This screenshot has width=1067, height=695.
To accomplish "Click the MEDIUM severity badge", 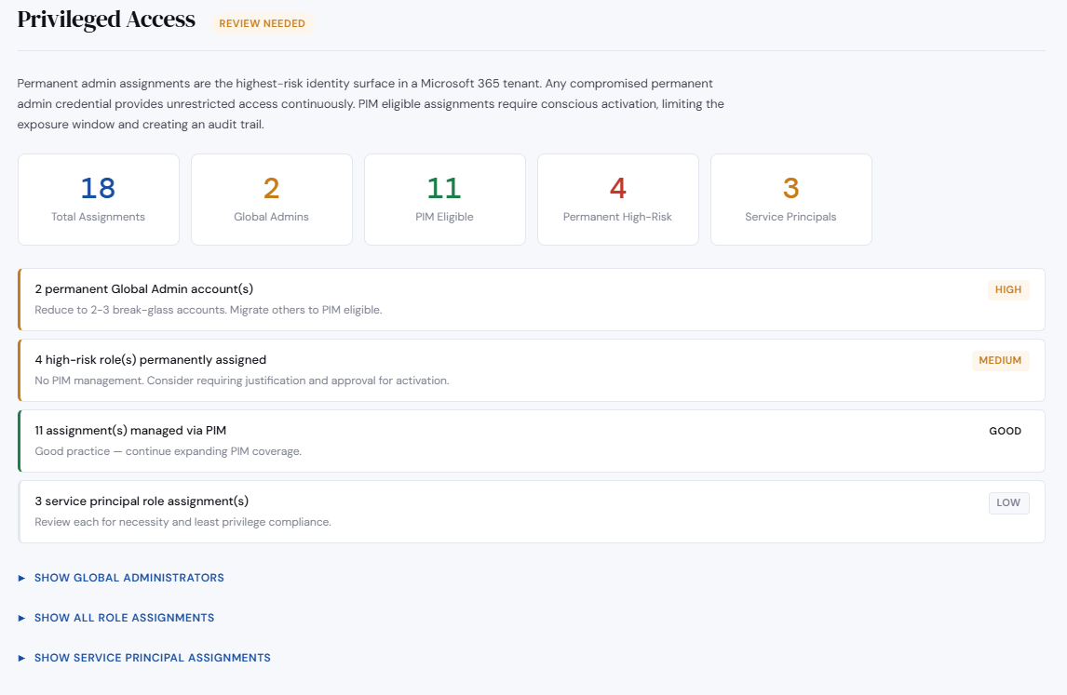I will pos(1000,360).
